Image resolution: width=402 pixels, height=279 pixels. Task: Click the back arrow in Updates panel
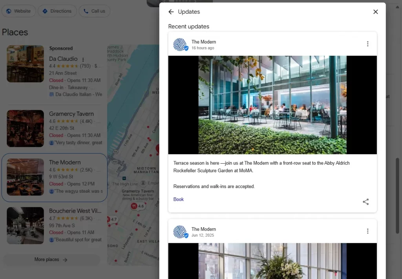tap(171, 12)
